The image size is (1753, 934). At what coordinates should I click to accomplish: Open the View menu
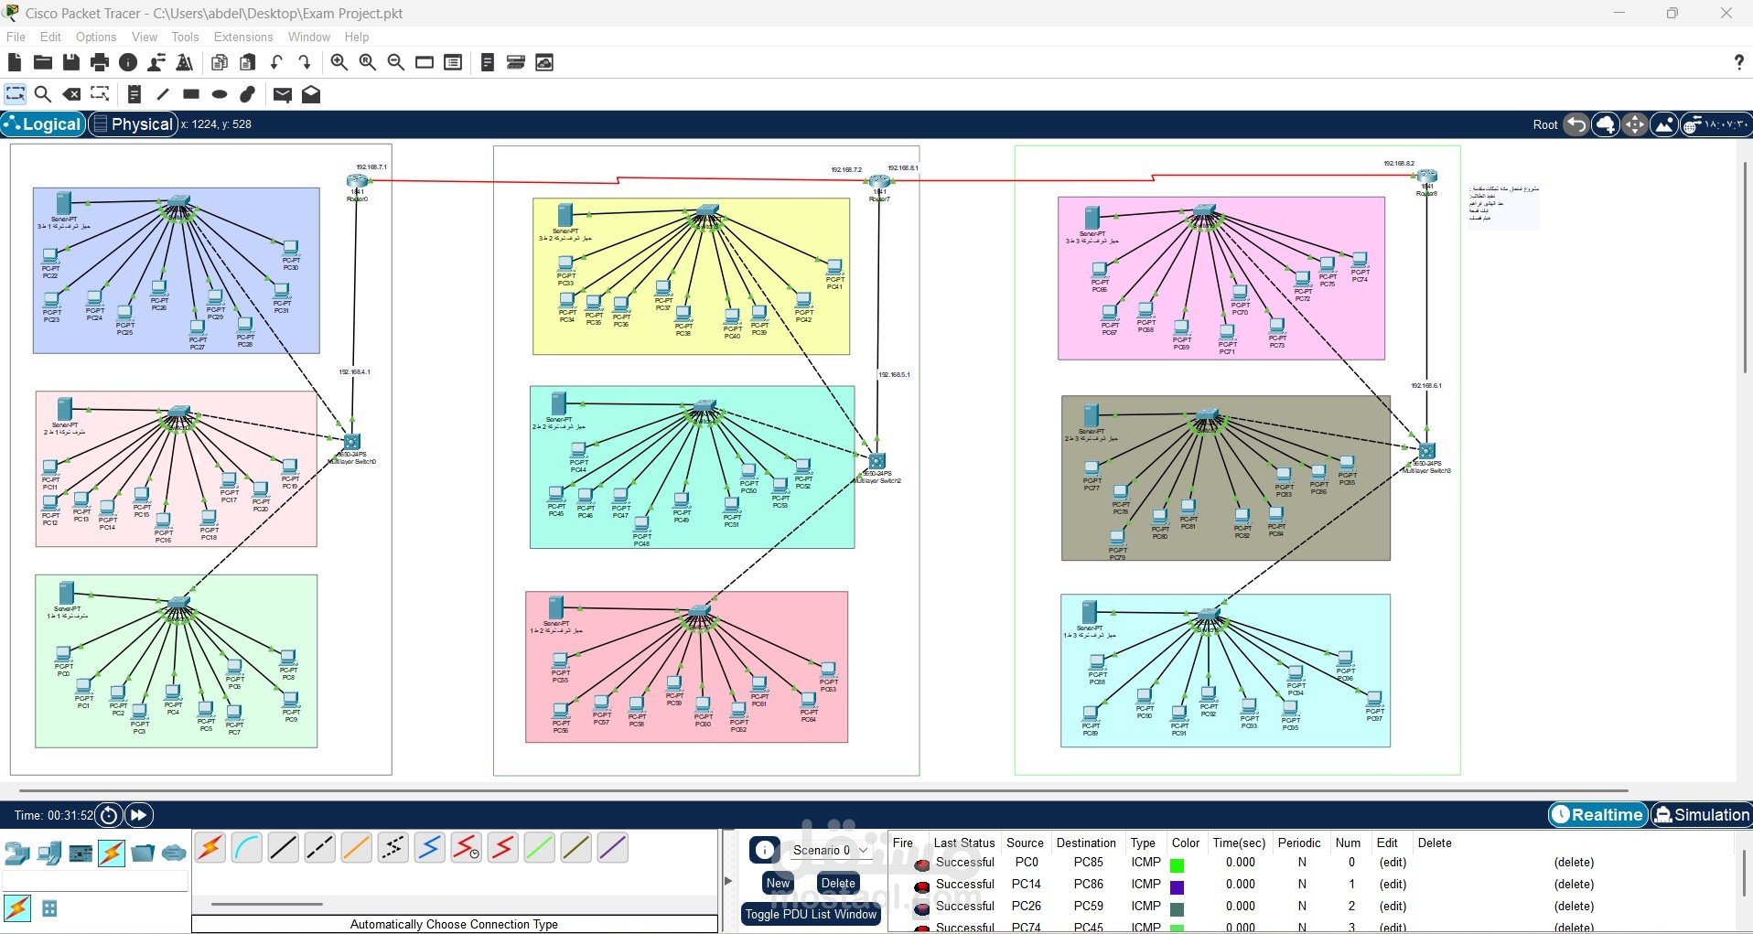[x=145, y=37]
